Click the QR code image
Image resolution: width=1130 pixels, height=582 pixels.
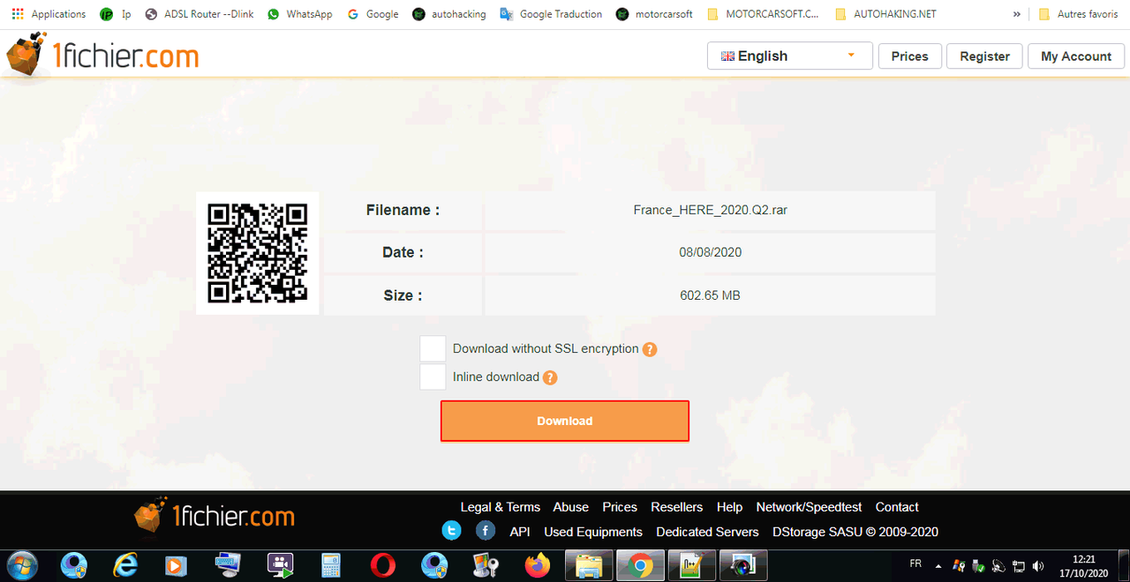click(258, 253)
